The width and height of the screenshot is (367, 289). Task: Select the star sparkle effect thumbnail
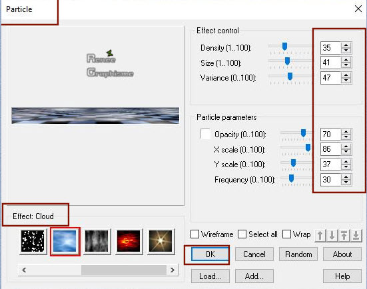pos(161,241)
